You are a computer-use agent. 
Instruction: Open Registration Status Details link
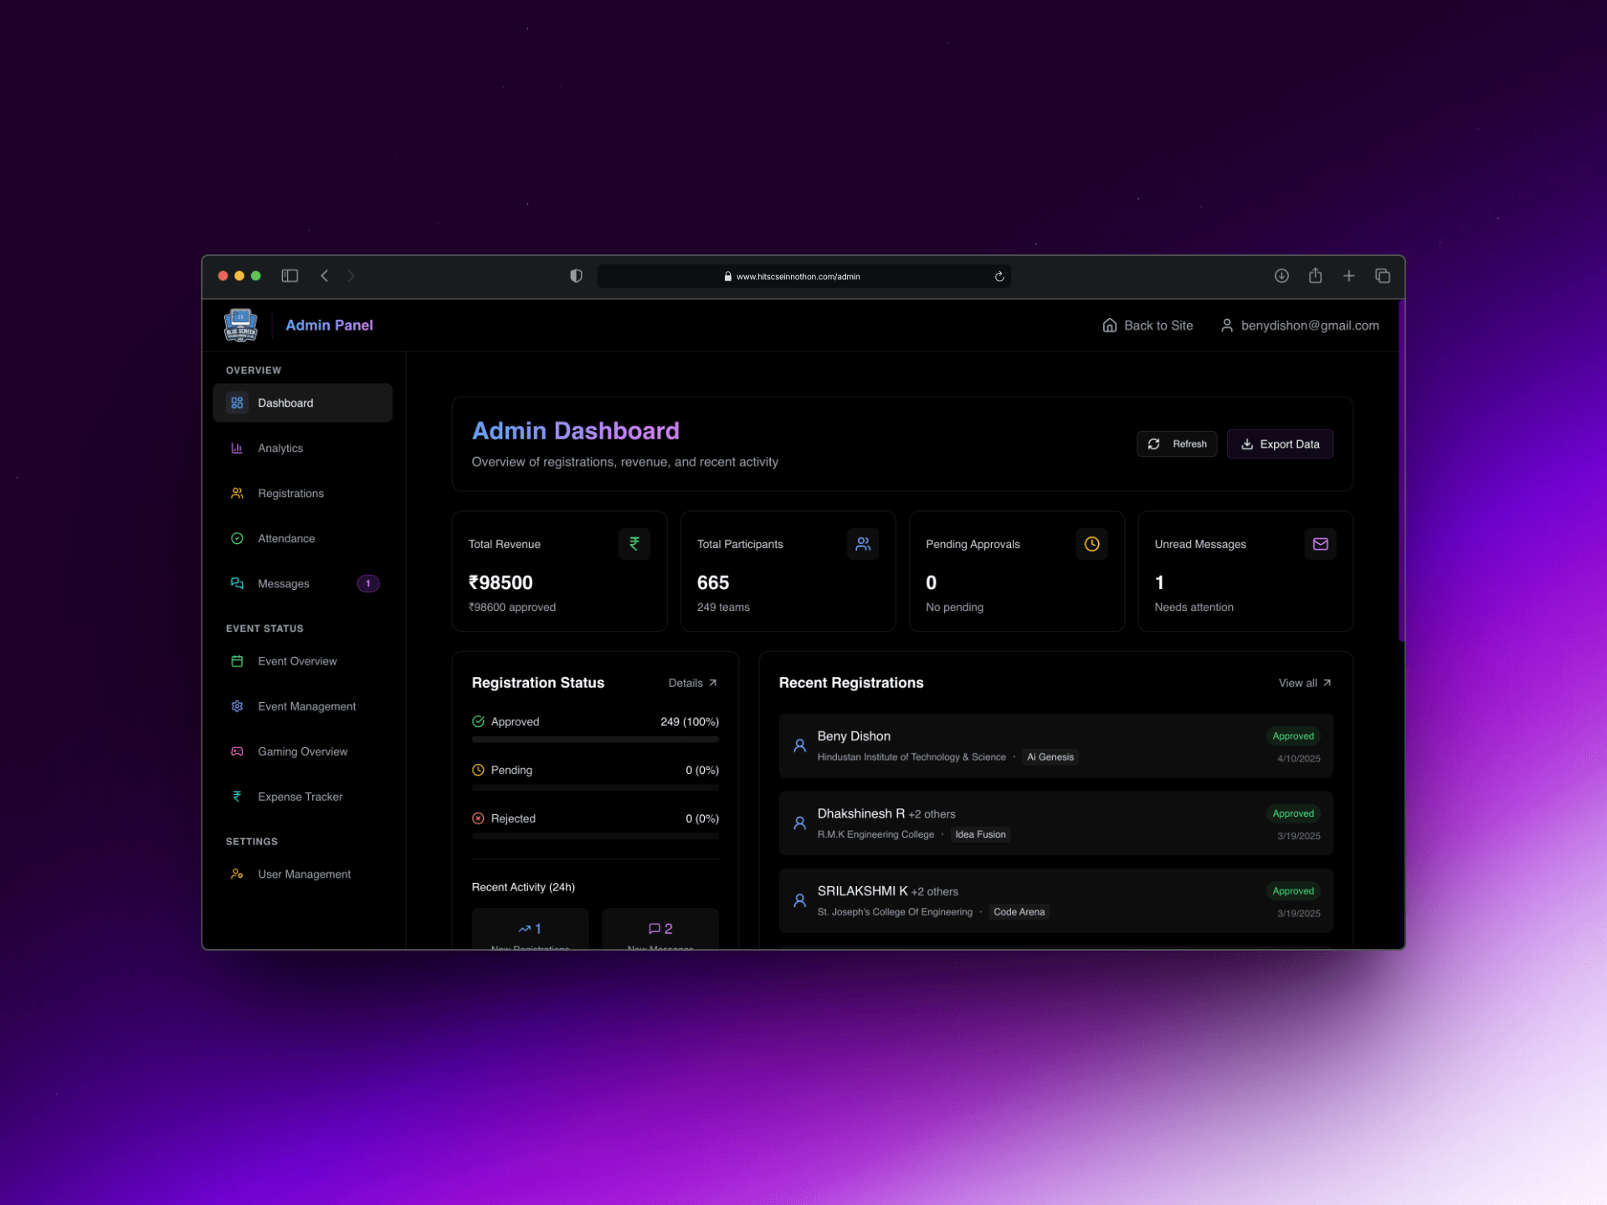click(x=693, y=683)
